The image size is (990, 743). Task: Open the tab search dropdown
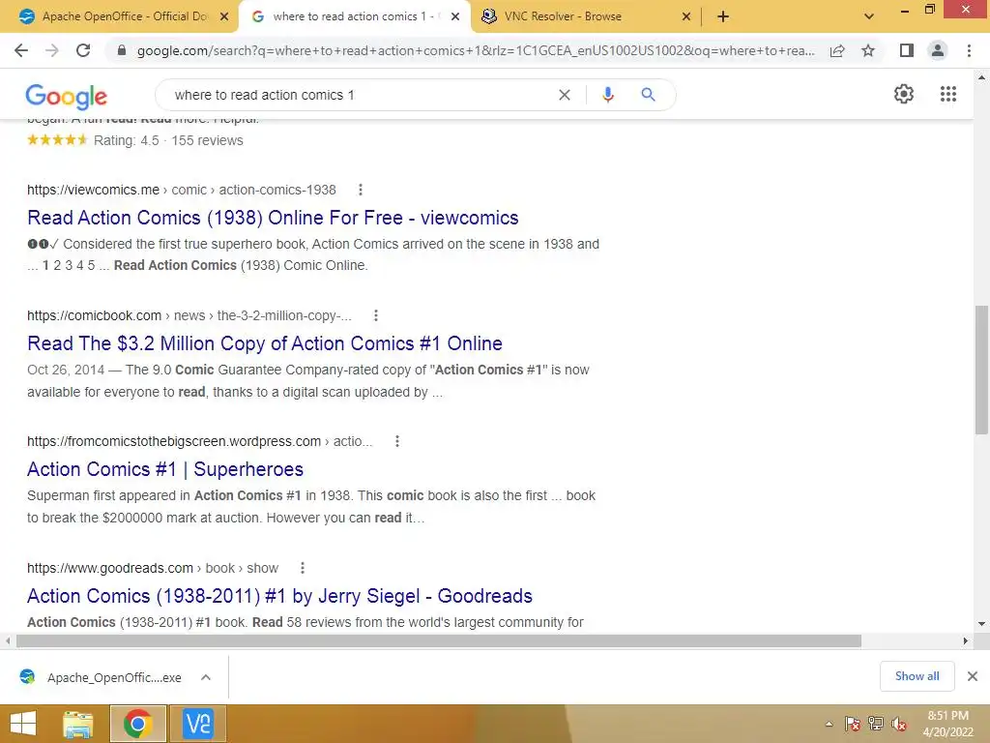869,16
